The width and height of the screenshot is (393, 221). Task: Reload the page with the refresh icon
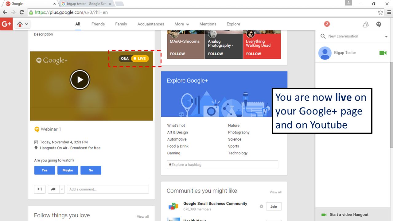(x=22, y=12)
